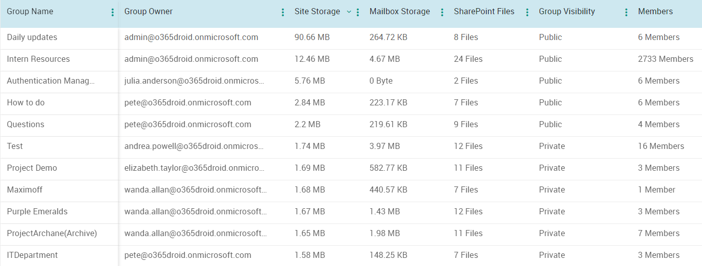The height and width of the screenshot is (266, 702).
Task: Open Site Storage column three-dot menu
Action: 358,13
